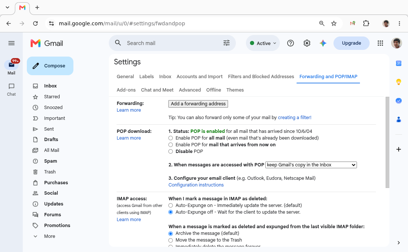
Task: Click the Gmail logo
Action: click(47, 43)
